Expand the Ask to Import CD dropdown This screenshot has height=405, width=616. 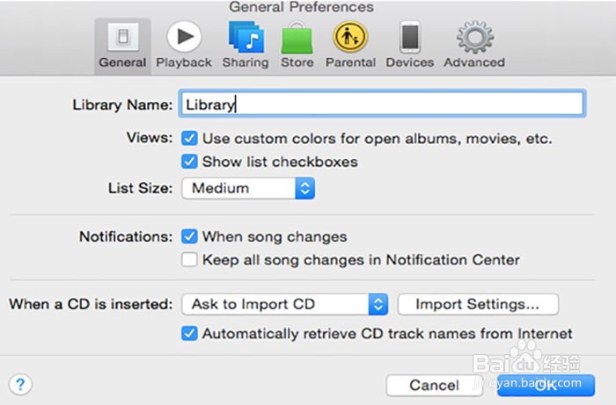[x=284, y=305]
